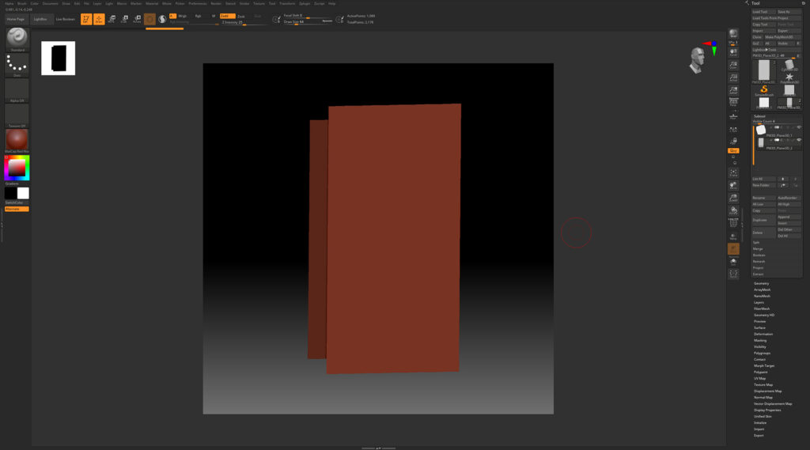Click the orange Xyz rotation button
The width and height of the screenshot is (810, 450).
pos(733,151)
